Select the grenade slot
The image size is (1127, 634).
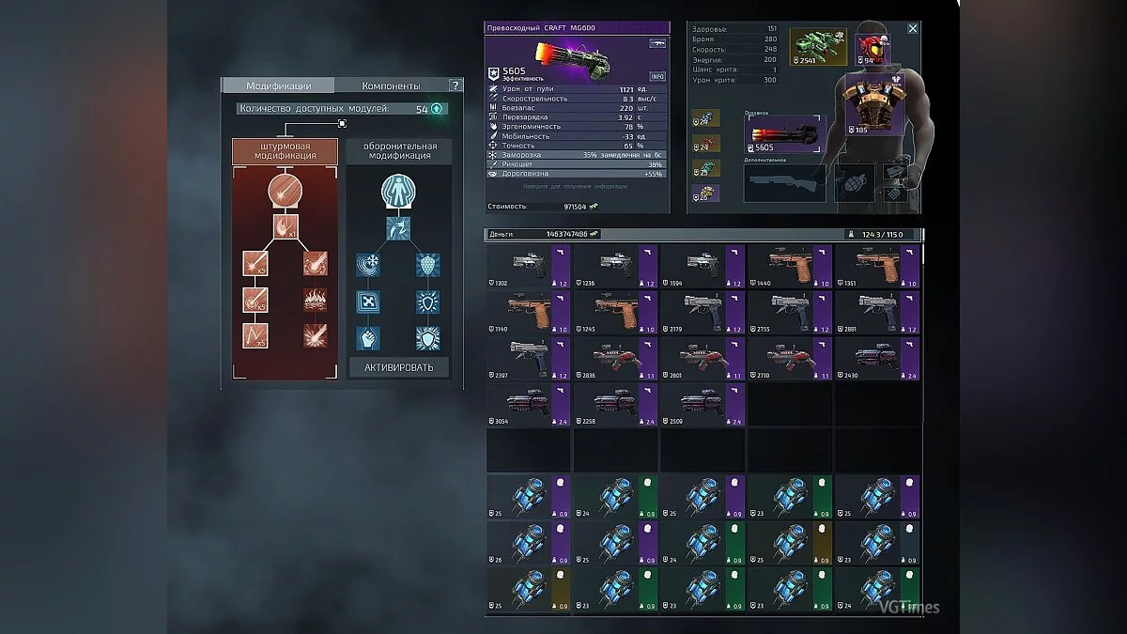[855, 182]
